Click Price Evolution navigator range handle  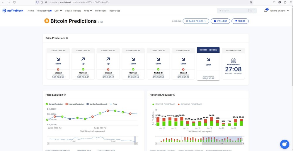click(135, 139)
